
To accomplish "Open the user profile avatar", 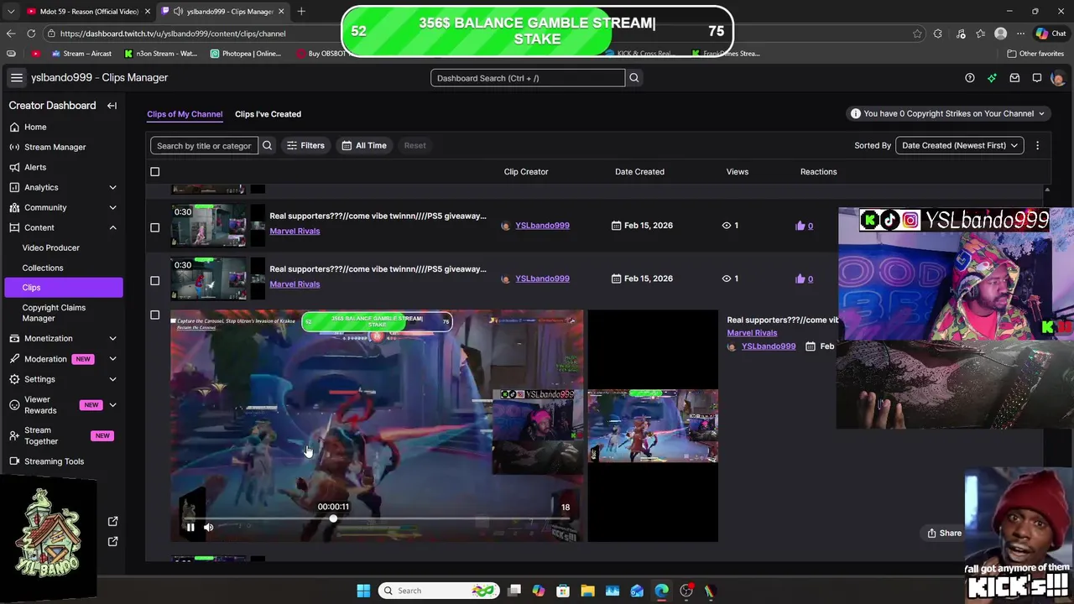I will coord(1057,78).
